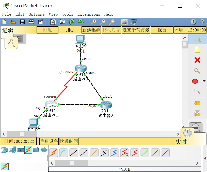
Task: Select the Routers device category
Action: click(x=5, y=150)
